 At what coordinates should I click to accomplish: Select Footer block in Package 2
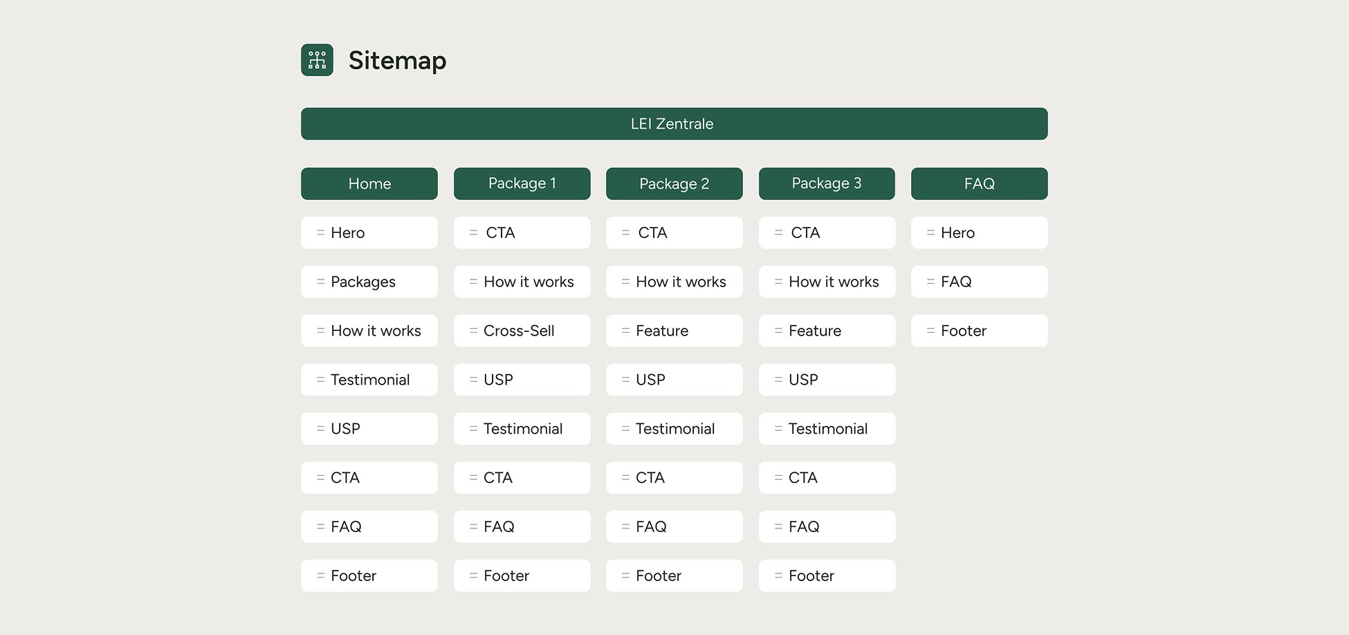click(674, 576)
